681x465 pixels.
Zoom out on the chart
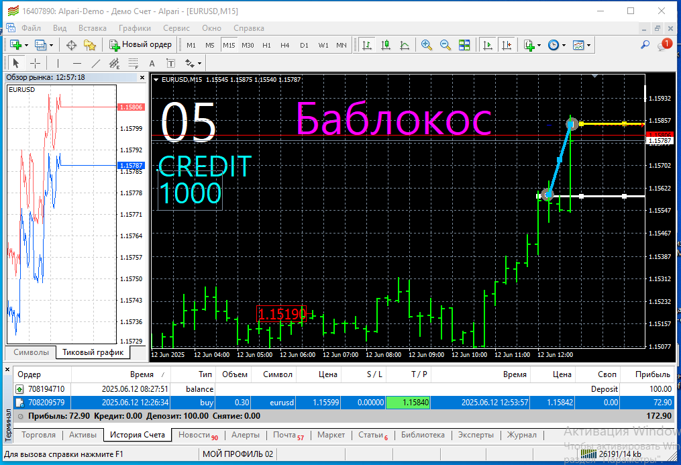click(446, 45)
